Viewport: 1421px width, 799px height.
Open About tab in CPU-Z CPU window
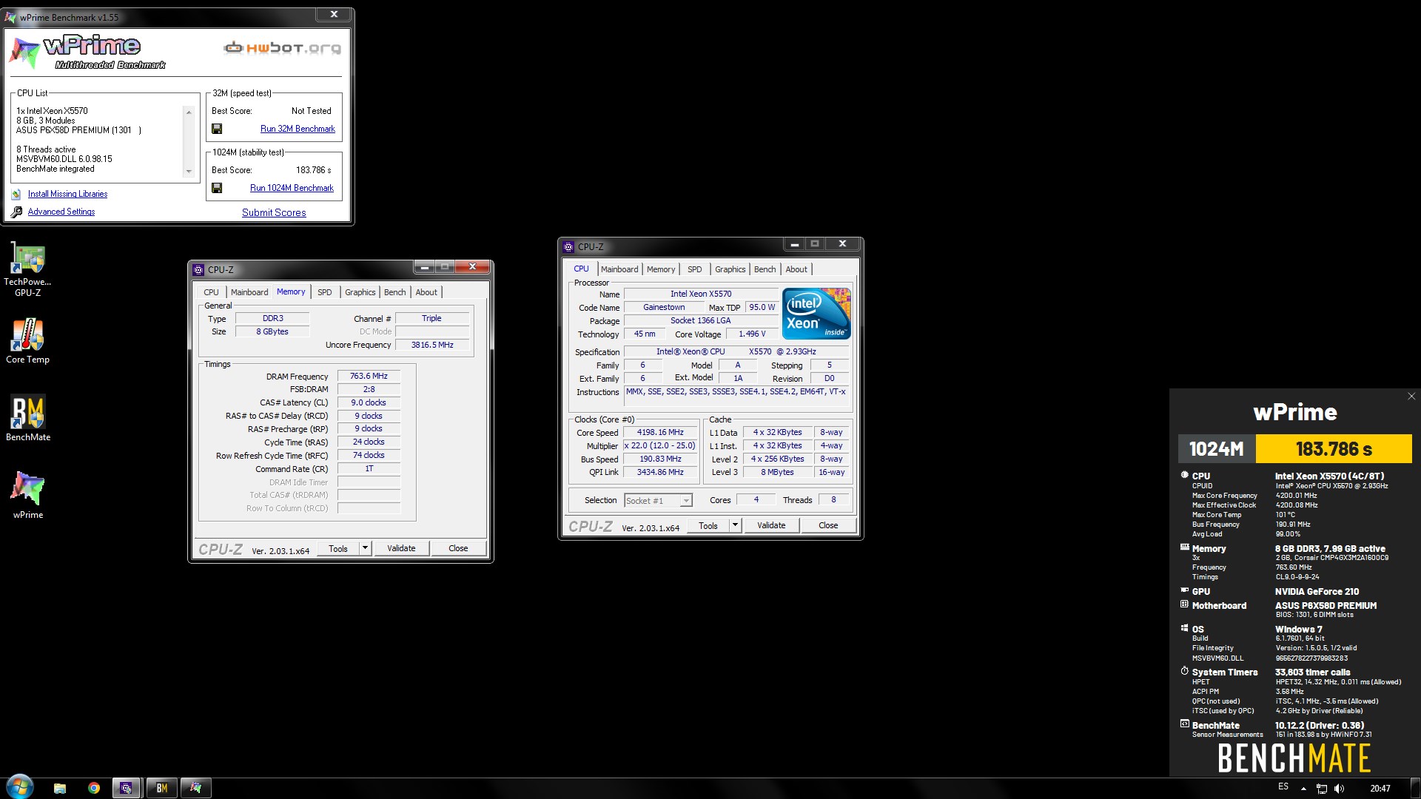click(x=796, y=269)
